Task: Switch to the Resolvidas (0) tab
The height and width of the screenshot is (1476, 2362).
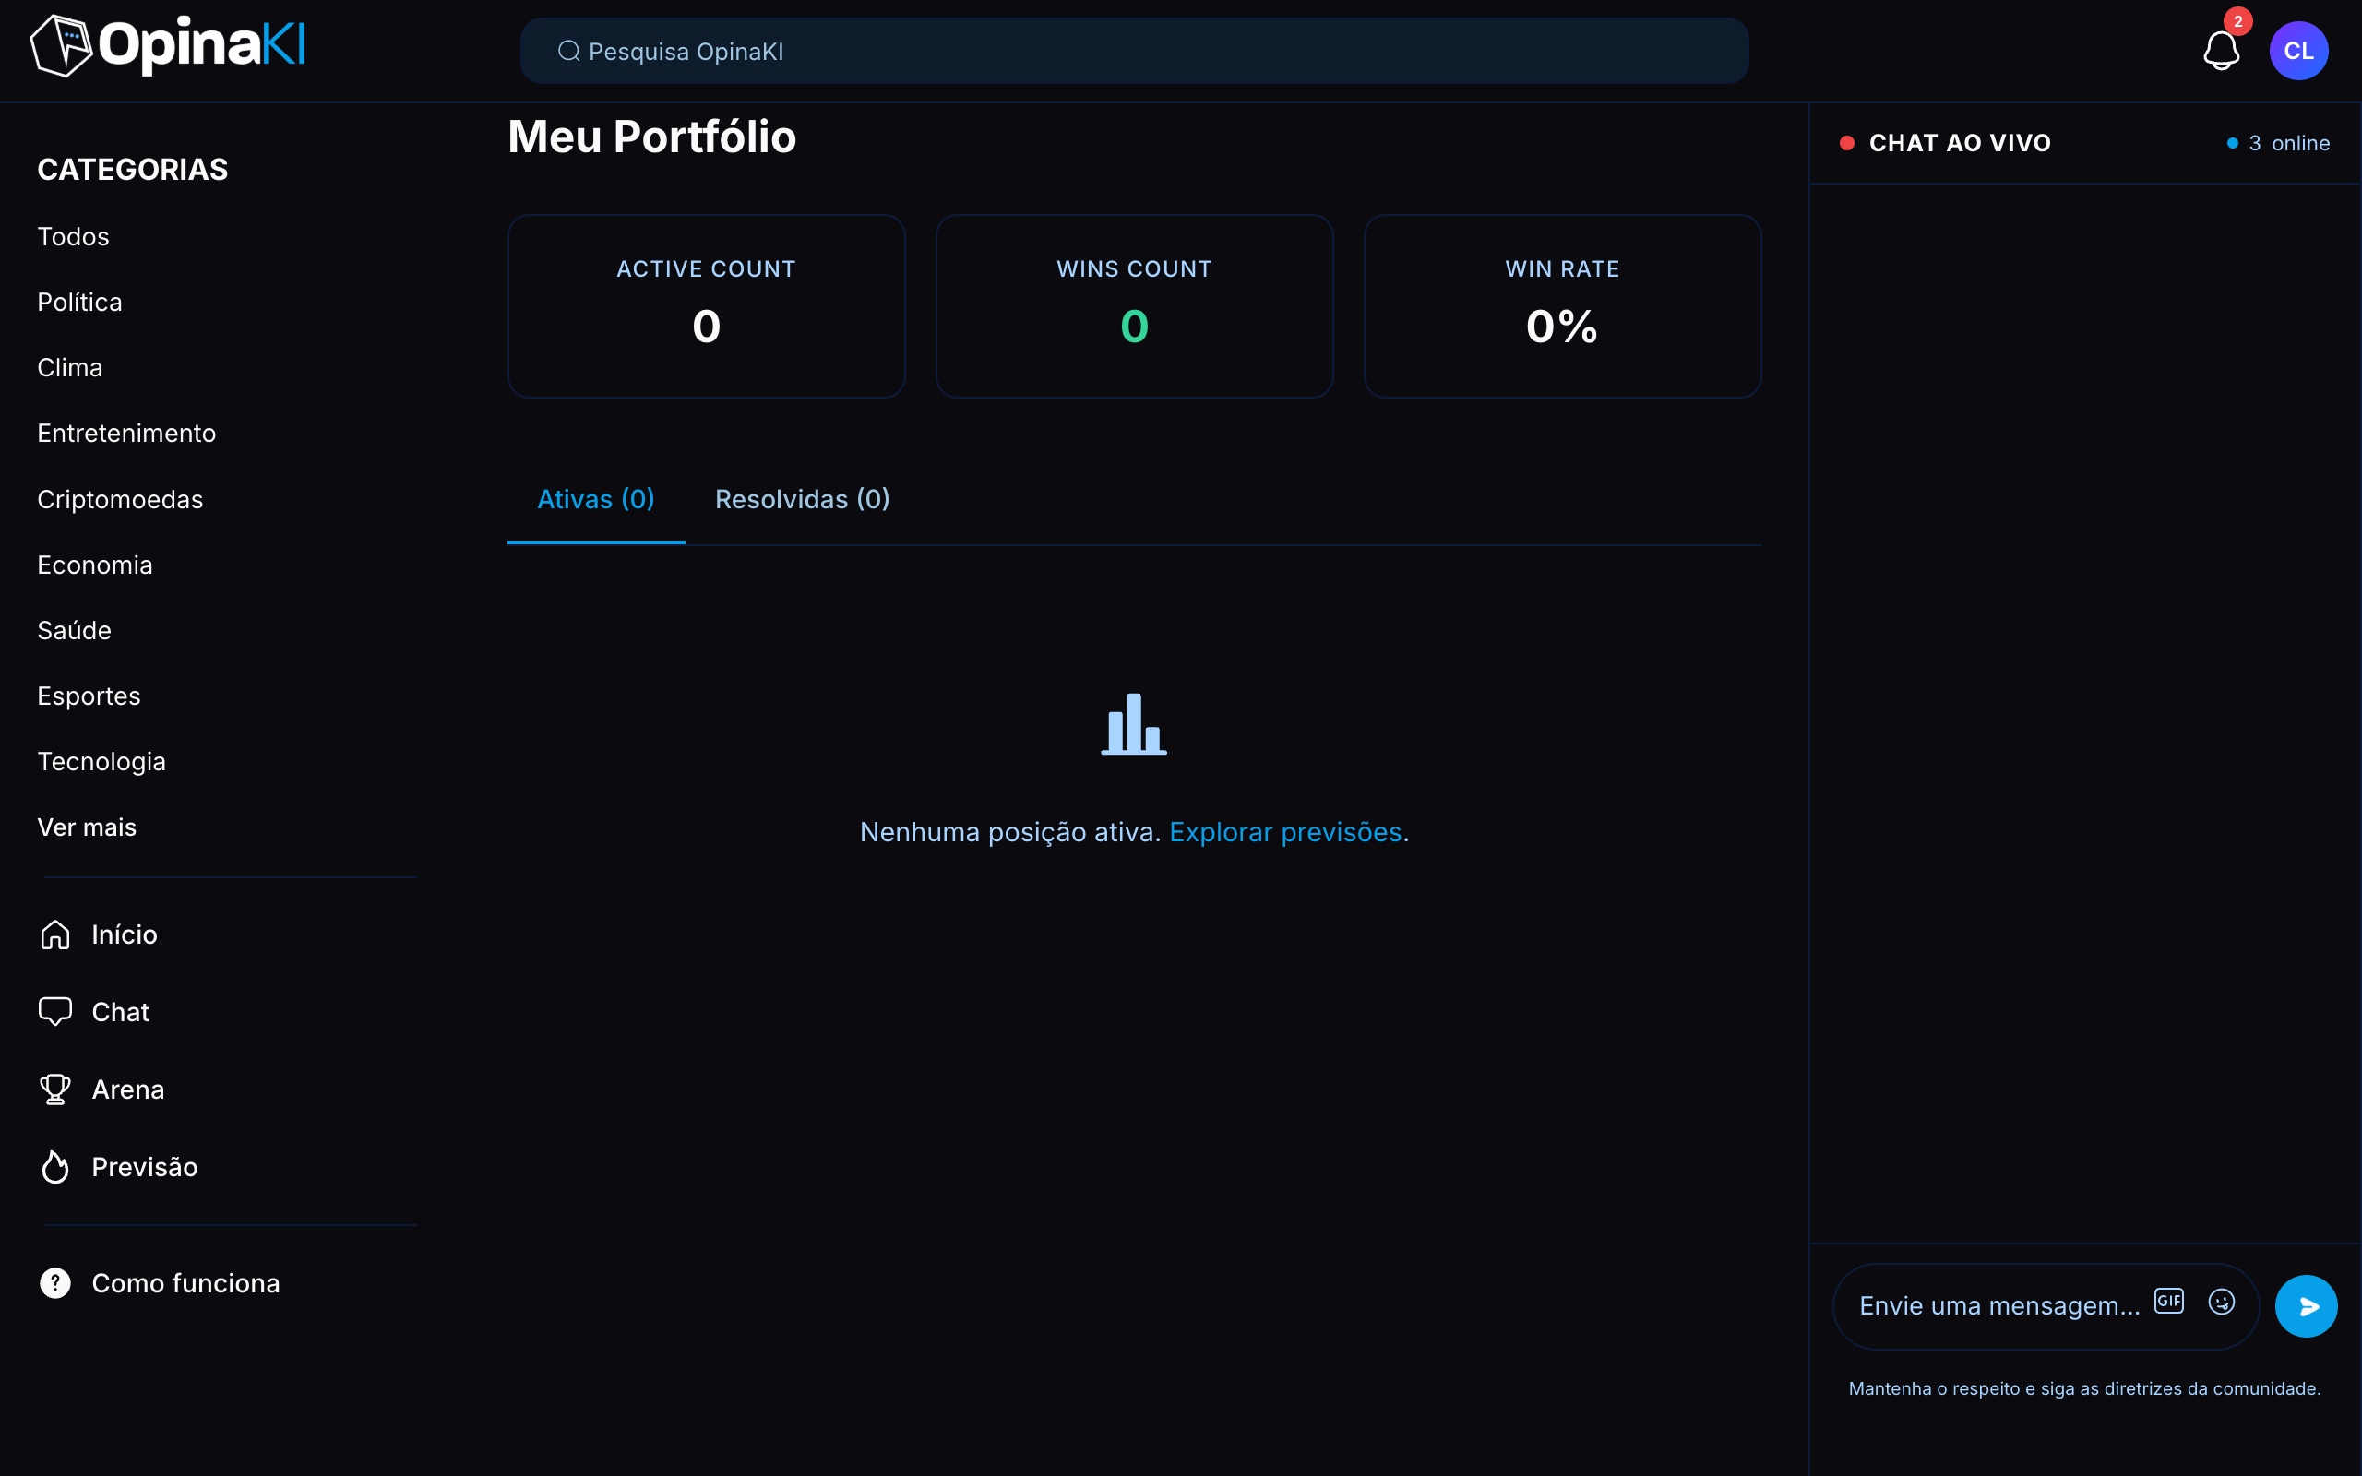Action: tap(803, 500)
